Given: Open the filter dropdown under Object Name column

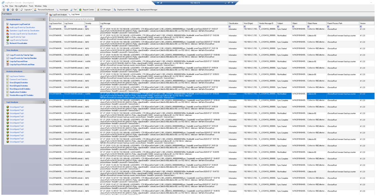Looking at the screenshot, I should [308, 27].
